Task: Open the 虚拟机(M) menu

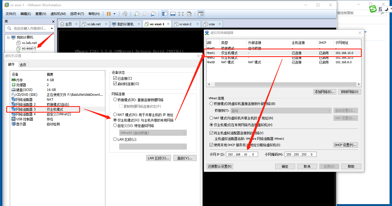Action: (x=58, y=14)
